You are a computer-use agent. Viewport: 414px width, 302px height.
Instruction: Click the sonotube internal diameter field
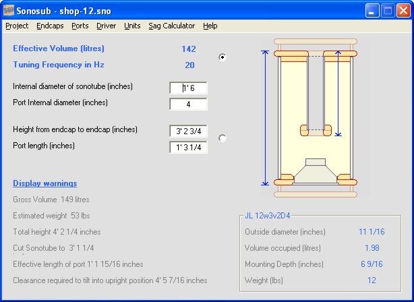coord(188,88)
